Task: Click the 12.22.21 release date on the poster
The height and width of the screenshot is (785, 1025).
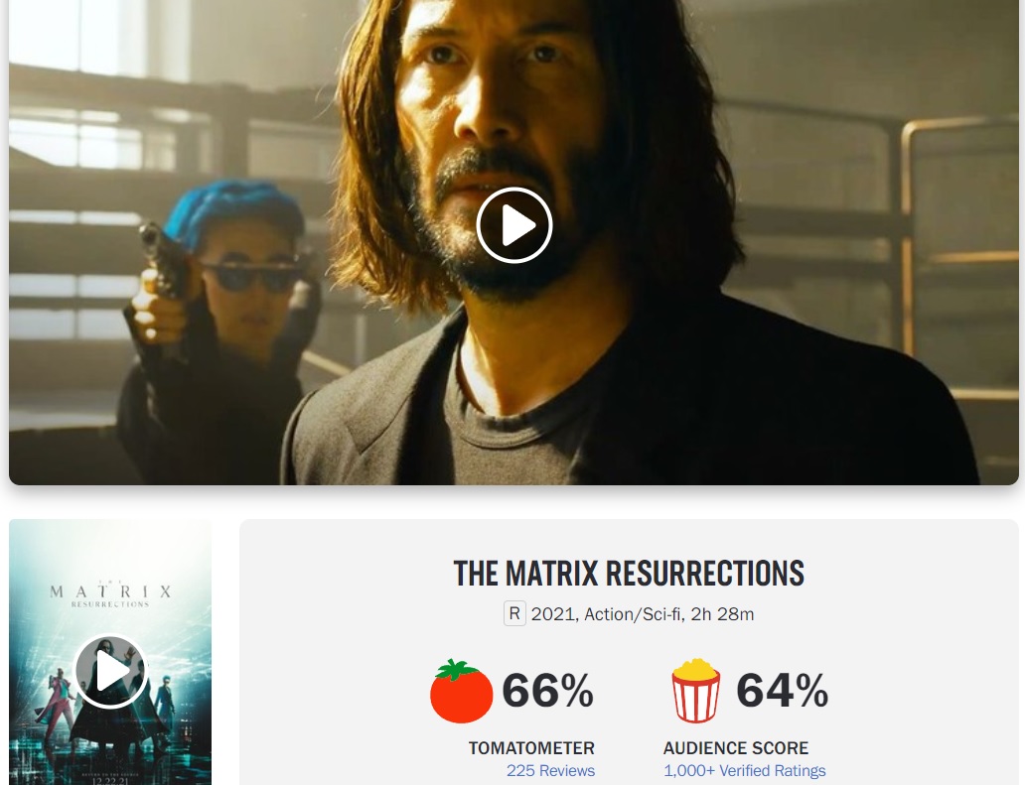Action: click(110, 781)
